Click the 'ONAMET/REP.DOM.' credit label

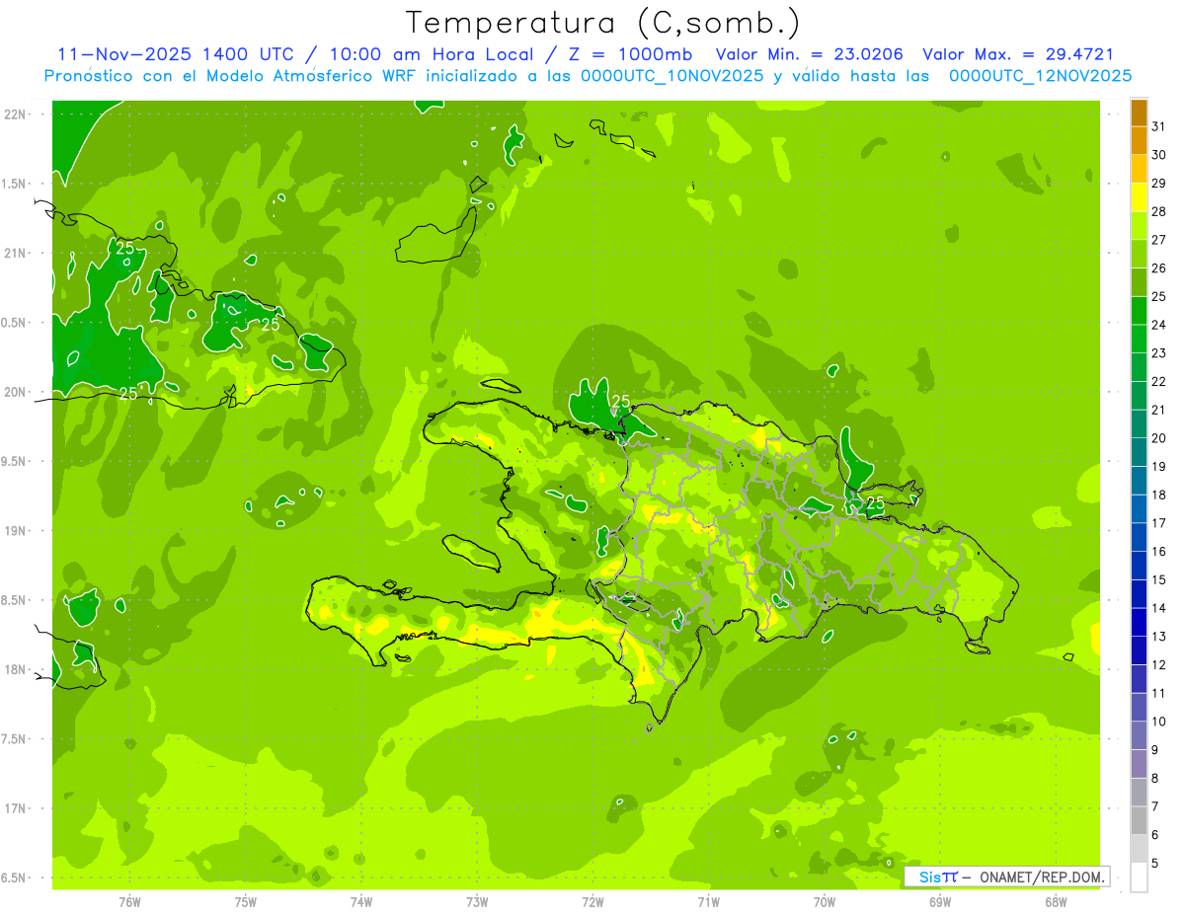[x=1042, y=877]
